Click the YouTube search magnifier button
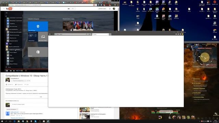The width and height of the screenshot is (219, 123). coord(73,9)
